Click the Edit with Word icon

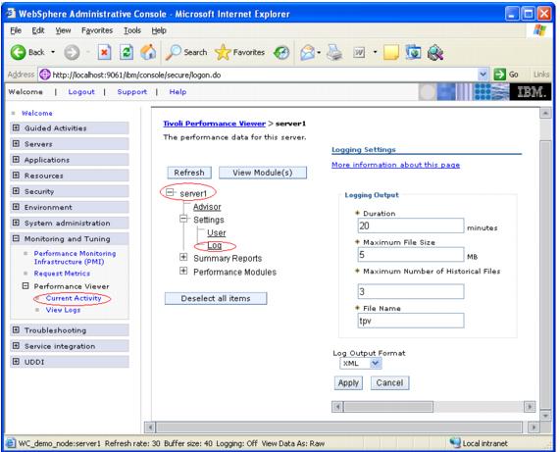359,53
